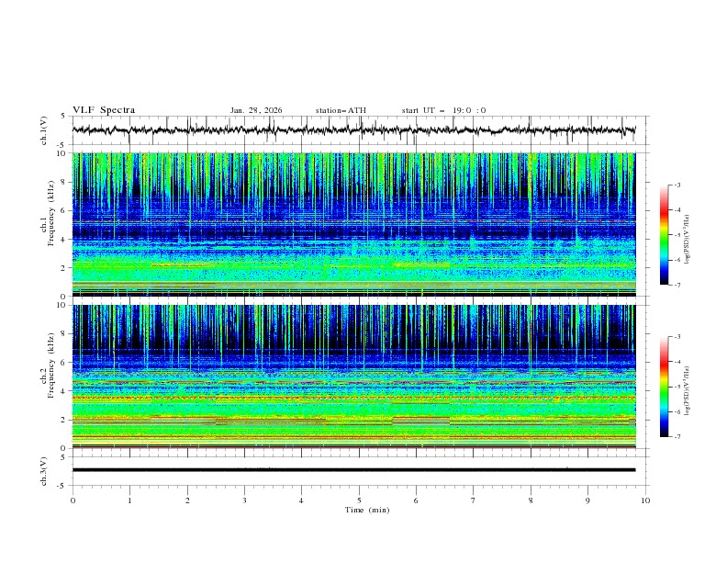Click the "0" tick on the Time axis
This screenshot has height=562, width=727.
(73, 500)
